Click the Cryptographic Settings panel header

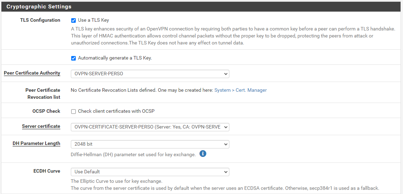pyautogui.click(x=39, y=7)
